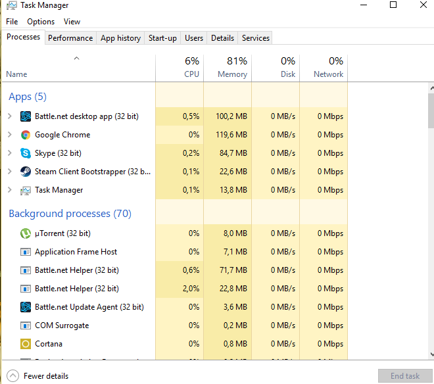434x384 pixels.
Task: Click the 3,6 MB memory value
Action: tap(235, 307)
